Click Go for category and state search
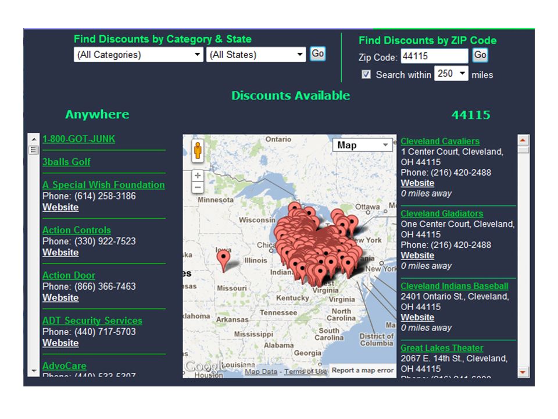Screen dimensions: 558x419 pos(317,54)
